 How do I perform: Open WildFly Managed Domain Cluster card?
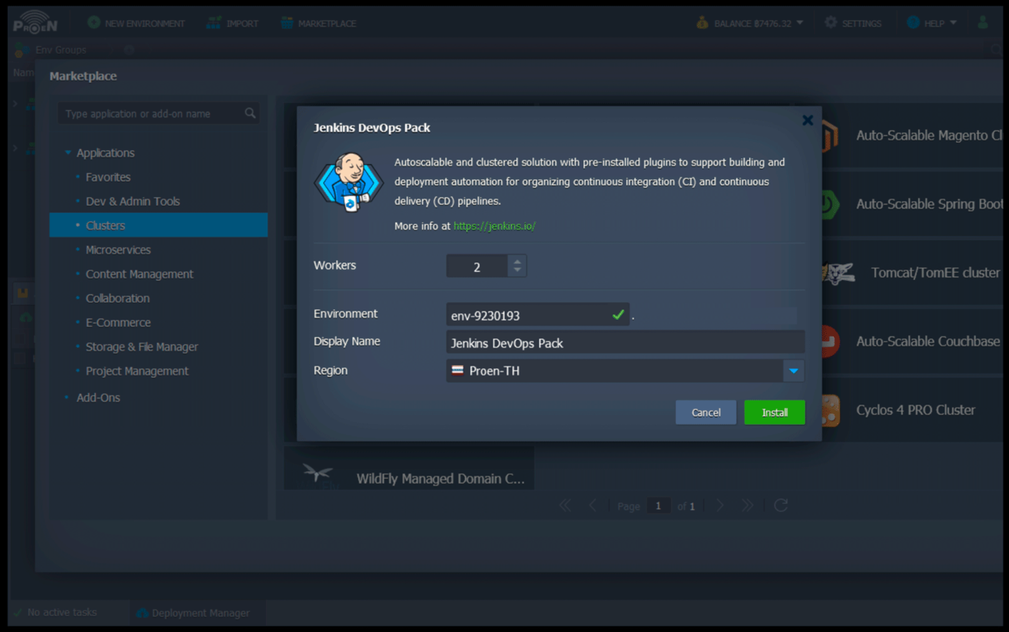click(409, 469)
